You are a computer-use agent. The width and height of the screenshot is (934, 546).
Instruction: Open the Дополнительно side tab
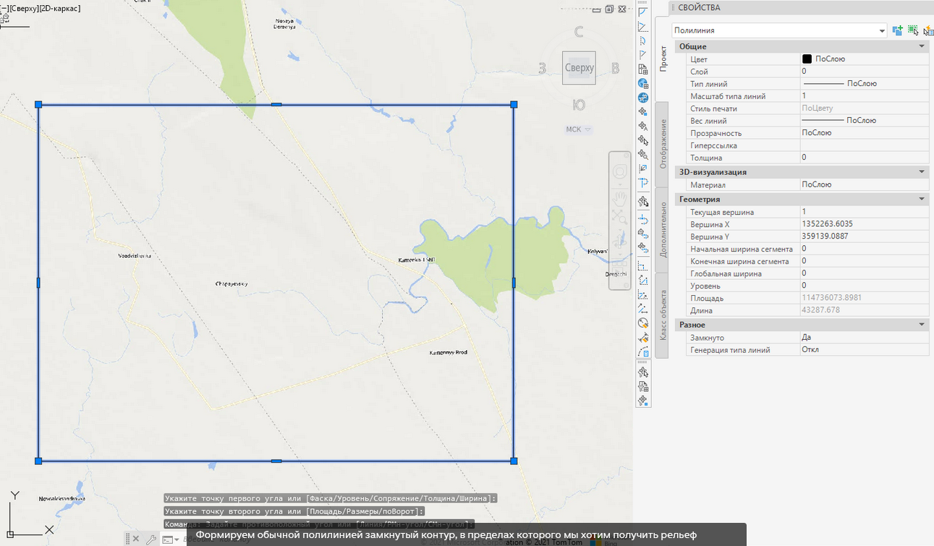(663, 230)
